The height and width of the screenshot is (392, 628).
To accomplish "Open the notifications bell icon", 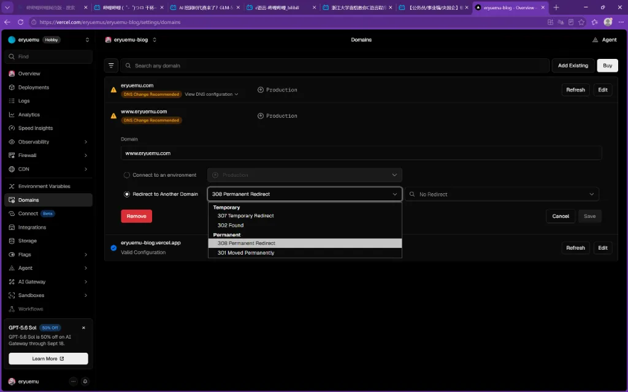I will coord(85,382).
